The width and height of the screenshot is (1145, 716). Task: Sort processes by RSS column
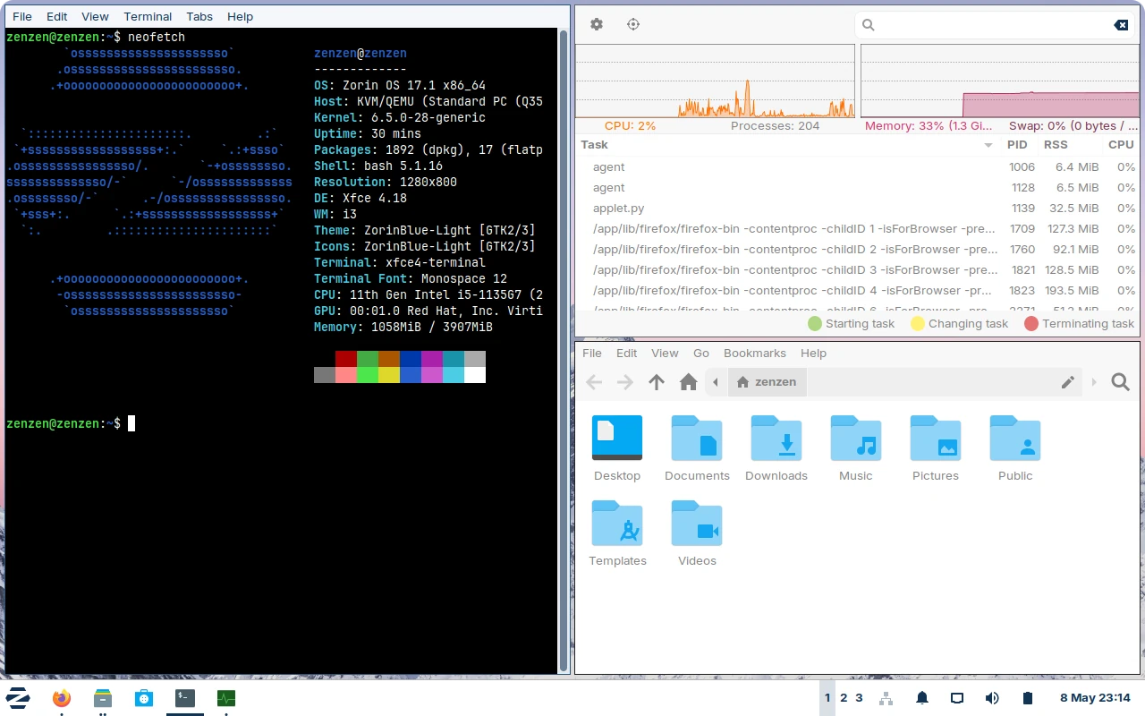[x=1068, y=145]
